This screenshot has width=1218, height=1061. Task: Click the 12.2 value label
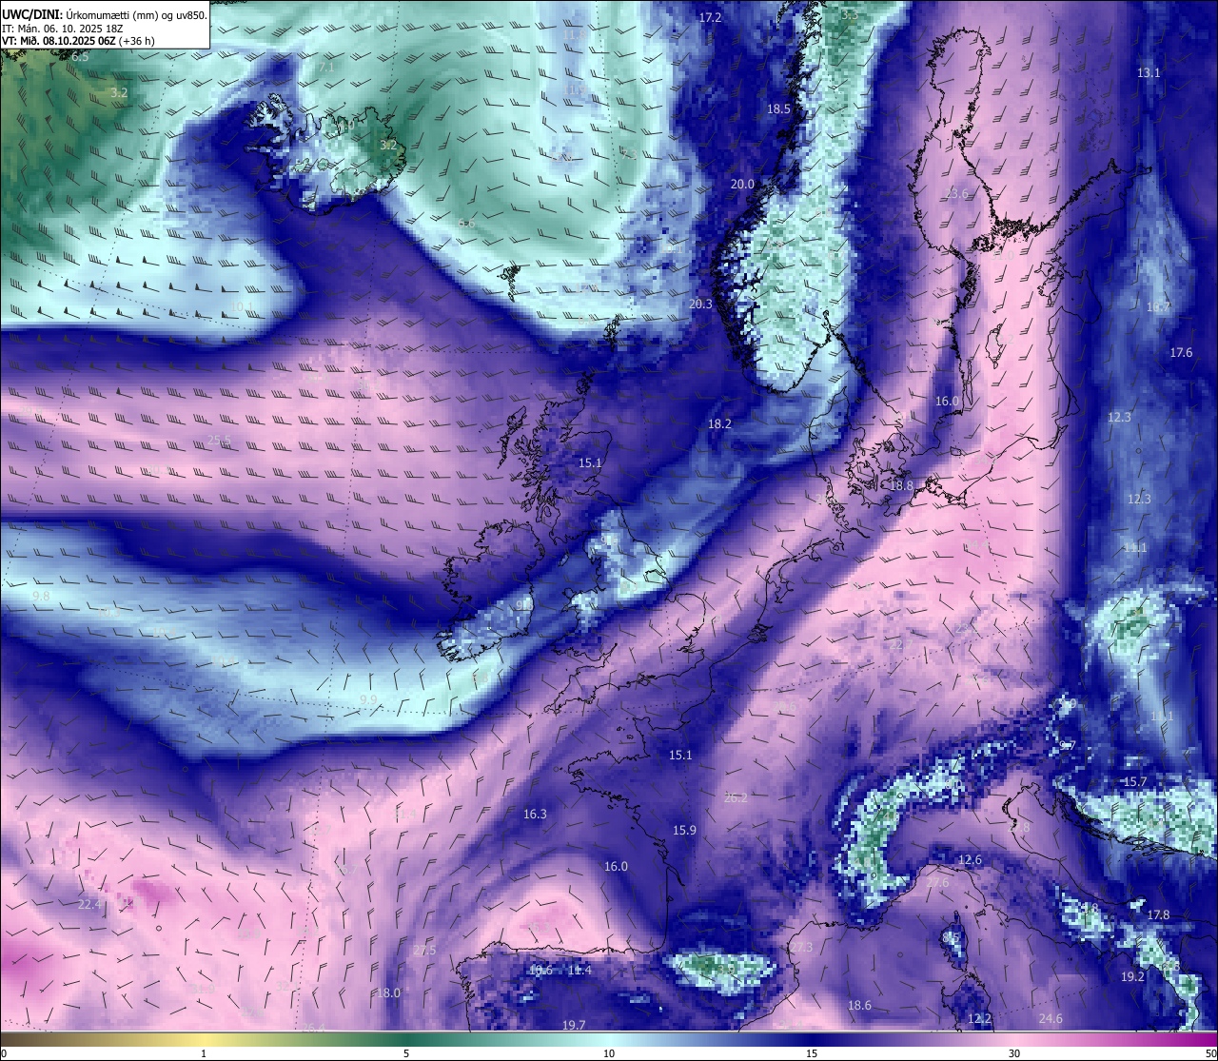(979, 1019)
